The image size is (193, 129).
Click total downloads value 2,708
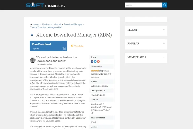tap(93, 122)
